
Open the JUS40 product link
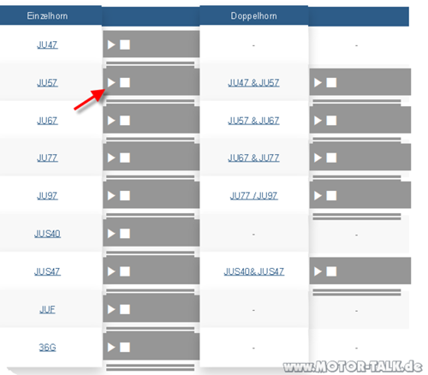coord(47,234)
